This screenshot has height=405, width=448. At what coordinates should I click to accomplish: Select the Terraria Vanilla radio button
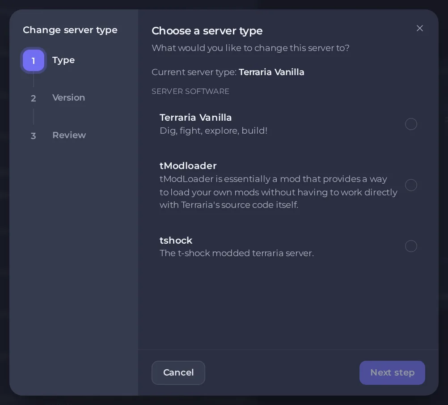click(411, 124)
